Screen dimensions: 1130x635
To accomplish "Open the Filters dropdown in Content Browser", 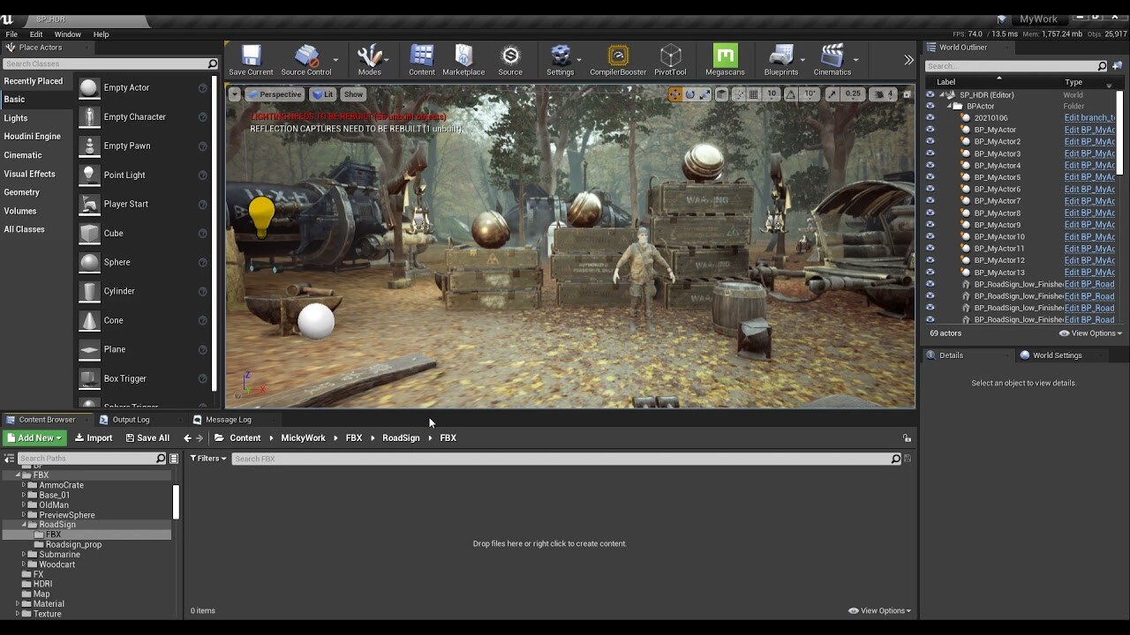I will (208, 459).
